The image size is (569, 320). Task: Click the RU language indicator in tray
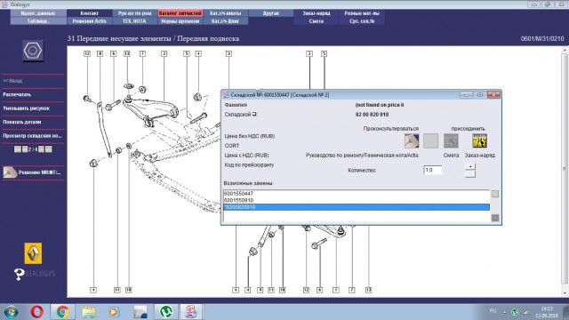(x=493, y=311)
